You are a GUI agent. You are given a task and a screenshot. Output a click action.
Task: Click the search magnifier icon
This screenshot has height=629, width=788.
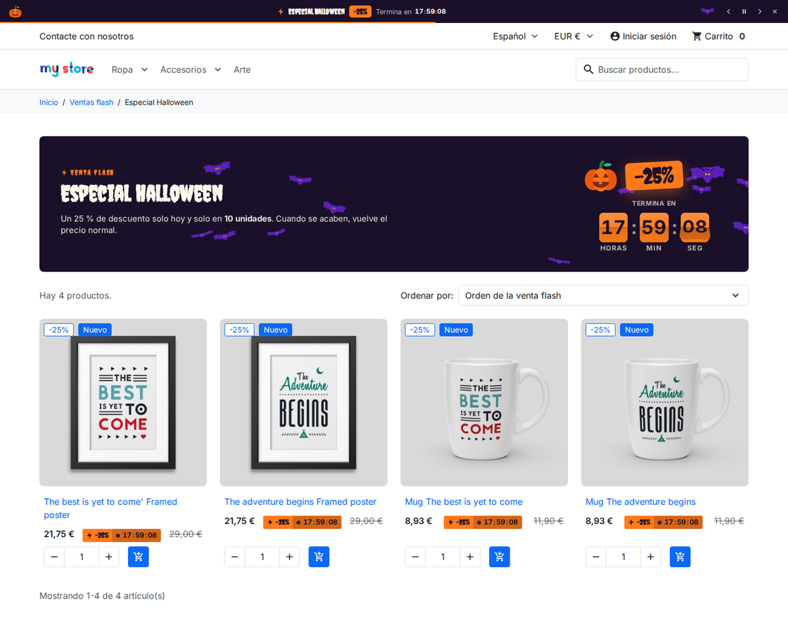click(x=588, y=70)
